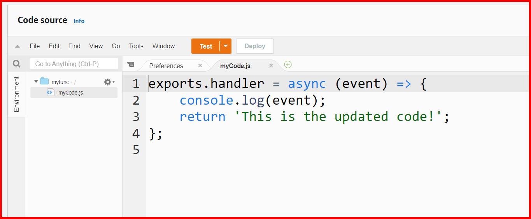531x219 pixels.
Task: Click the search magnifier icon
Action: pyautogui.click(x=16, y=64)
